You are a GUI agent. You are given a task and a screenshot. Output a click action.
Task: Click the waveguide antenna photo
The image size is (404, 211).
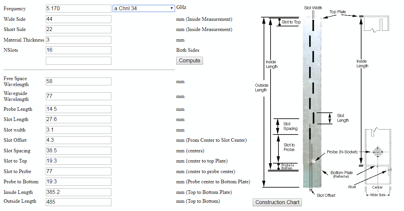tap(312, 102)
